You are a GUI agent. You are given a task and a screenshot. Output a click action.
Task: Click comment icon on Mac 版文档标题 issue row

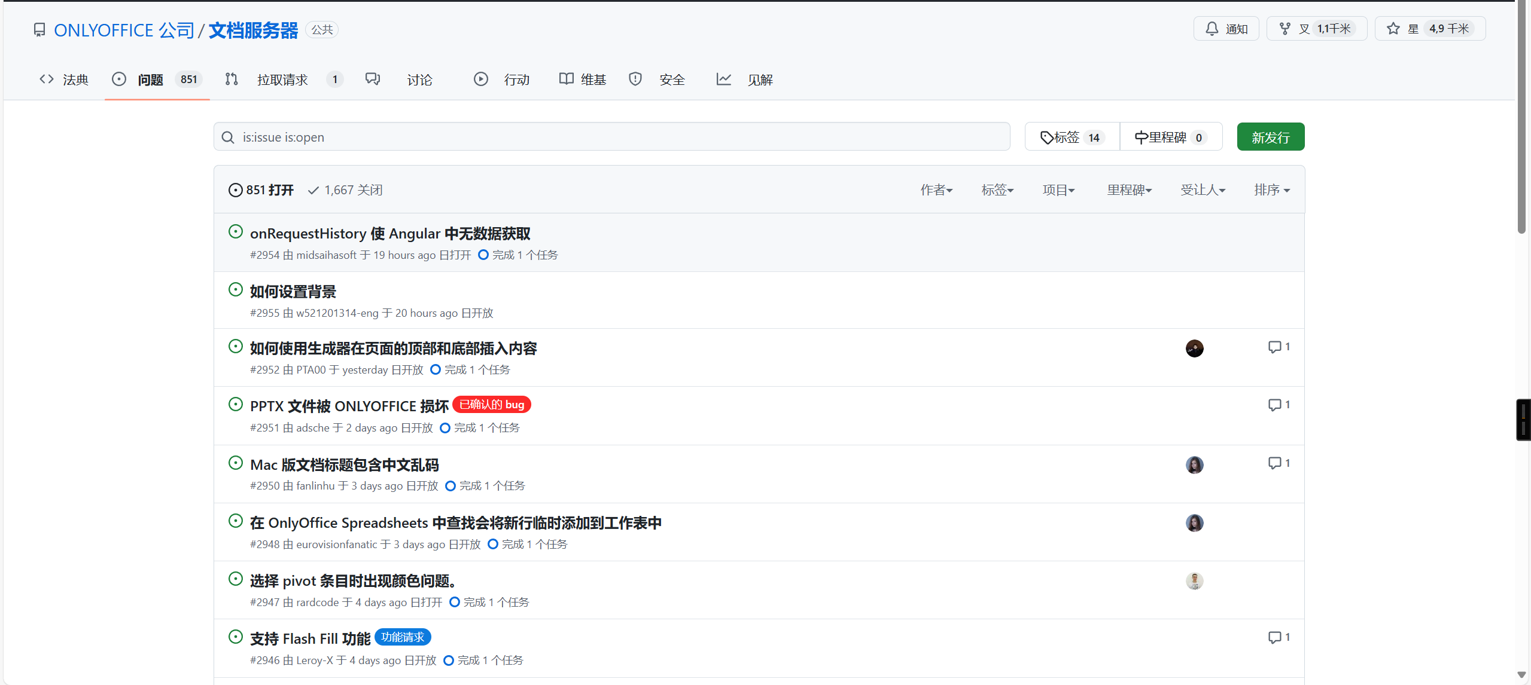point(1274,463)
